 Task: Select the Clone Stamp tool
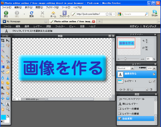pyautogui.click(x=8, y=67)
